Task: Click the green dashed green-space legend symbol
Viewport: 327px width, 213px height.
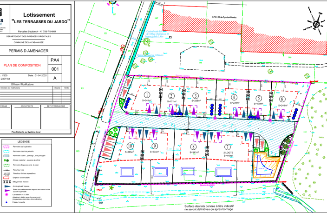Action: pos(7,165)
